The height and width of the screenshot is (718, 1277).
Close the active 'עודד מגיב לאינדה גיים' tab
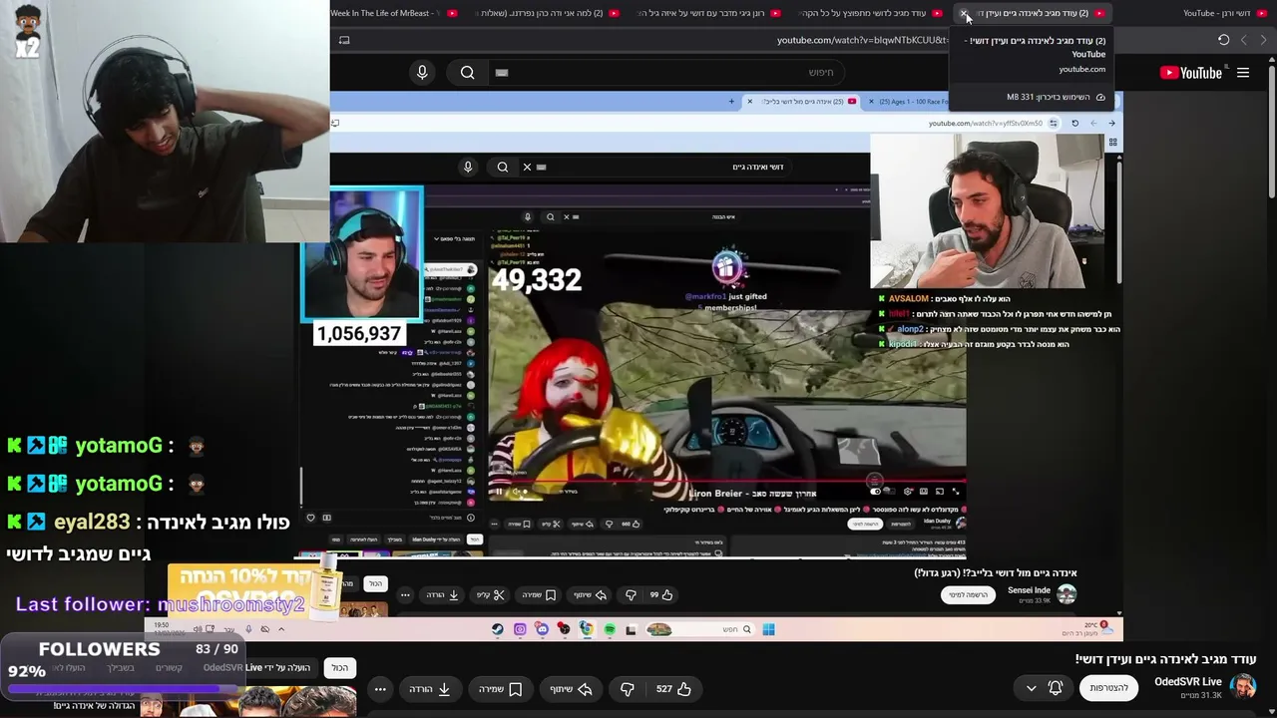point(964,13)
